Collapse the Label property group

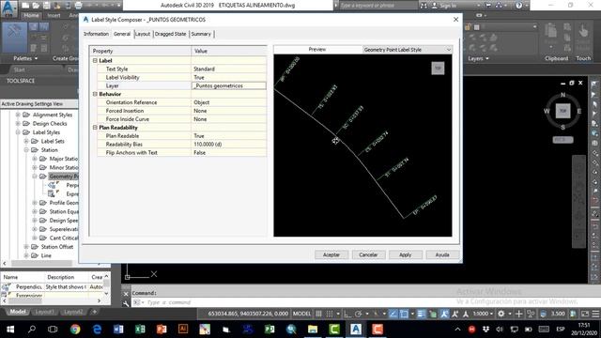pyautogui.click(x=95, y=60)
